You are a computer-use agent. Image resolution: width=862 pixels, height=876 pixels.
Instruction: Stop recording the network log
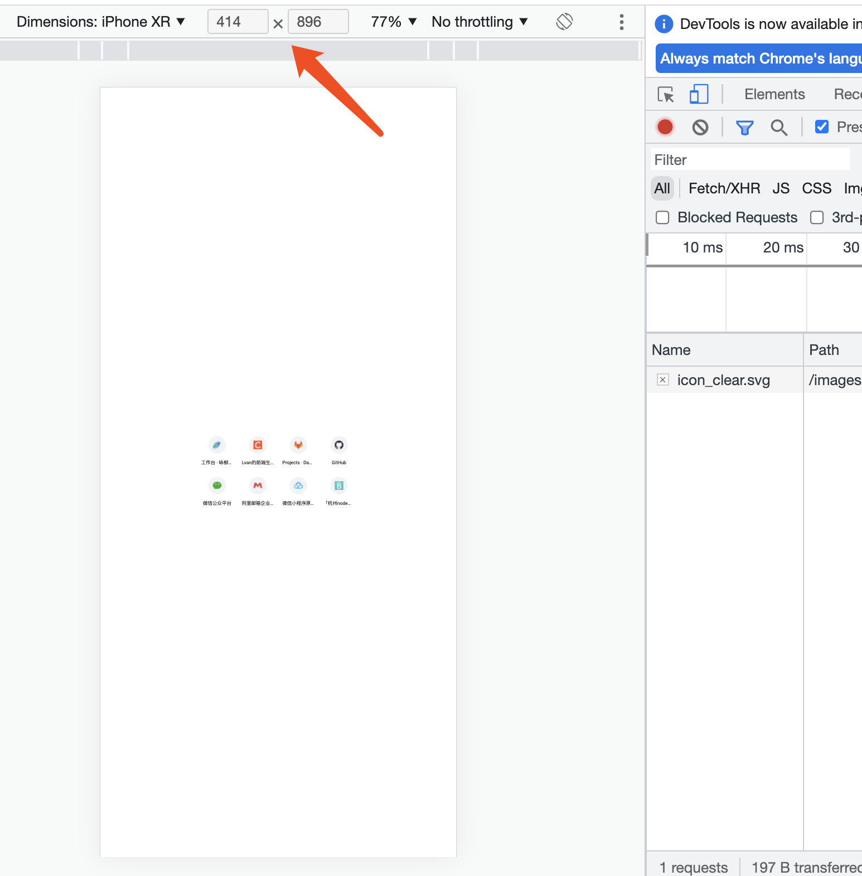(665, 127)
